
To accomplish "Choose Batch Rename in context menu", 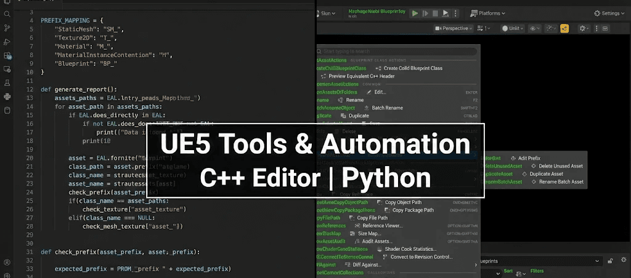I will click(x=383, y=108).
